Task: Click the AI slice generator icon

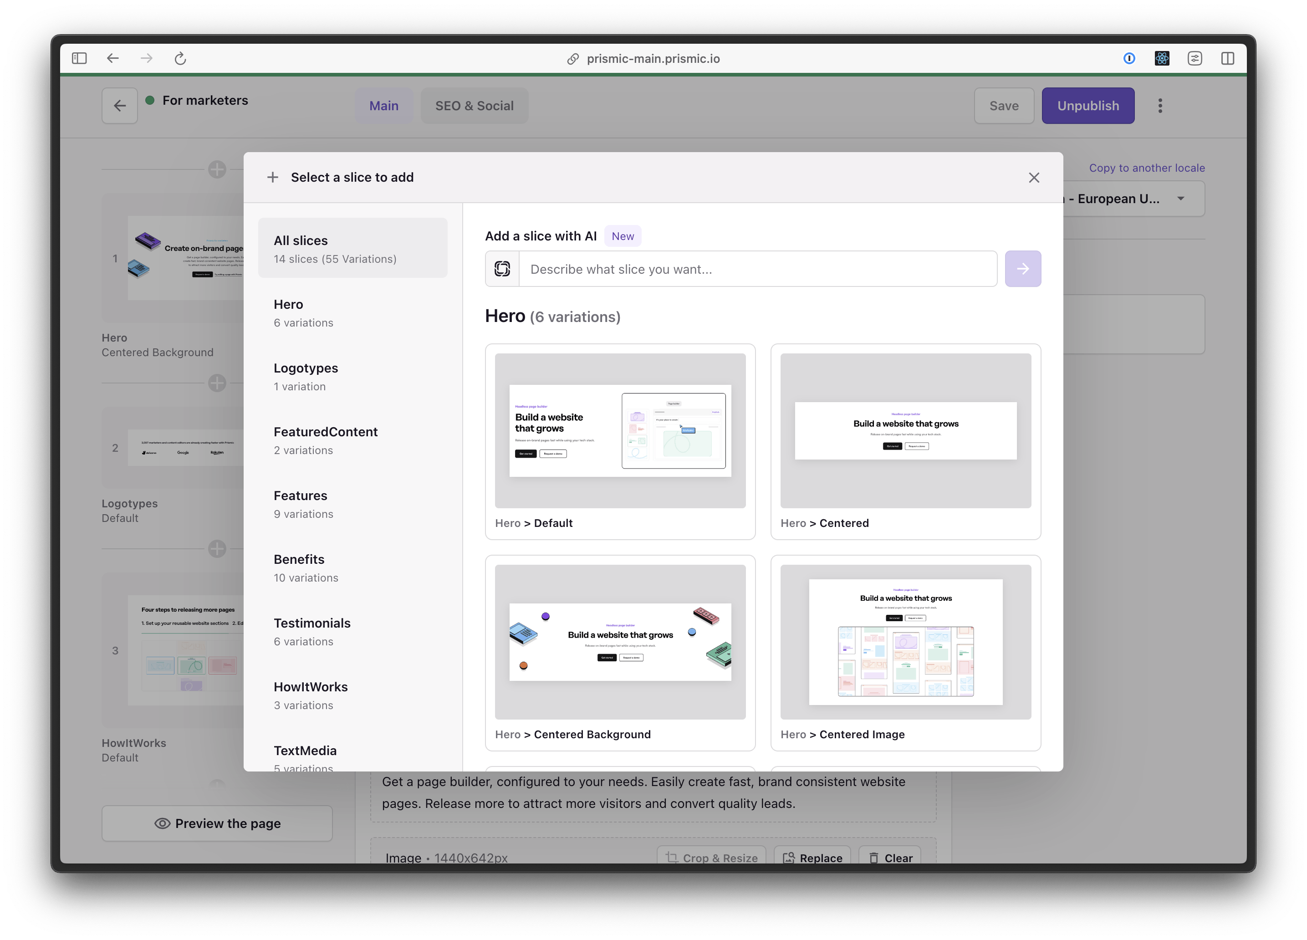Action: point(502,269)
